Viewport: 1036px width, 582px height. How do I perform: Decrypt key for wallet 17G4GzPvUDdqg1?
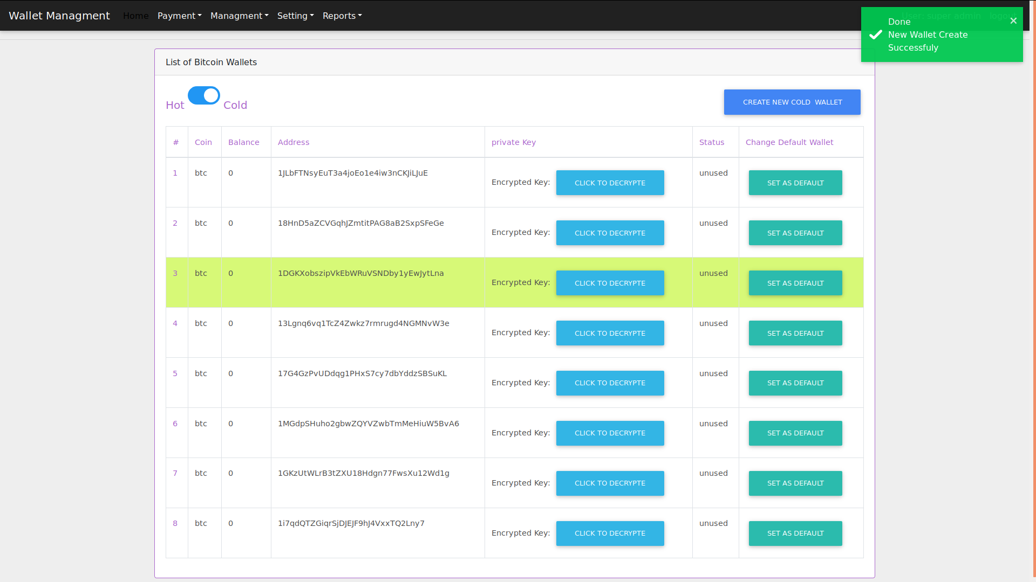(610, 383)
